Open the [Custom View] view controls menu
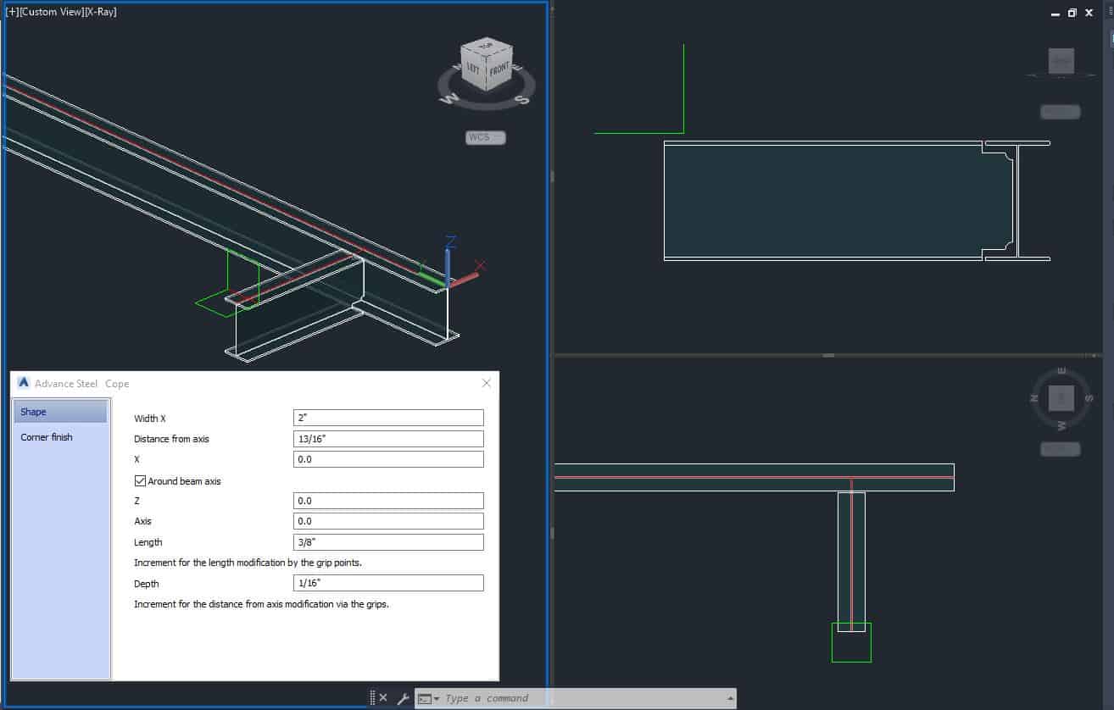The width and height of the screenshot is (1114, 710). click(52, 12)
